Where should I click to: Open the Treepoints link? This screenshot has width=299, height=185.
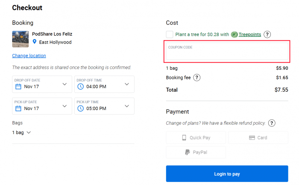[250, 34]
